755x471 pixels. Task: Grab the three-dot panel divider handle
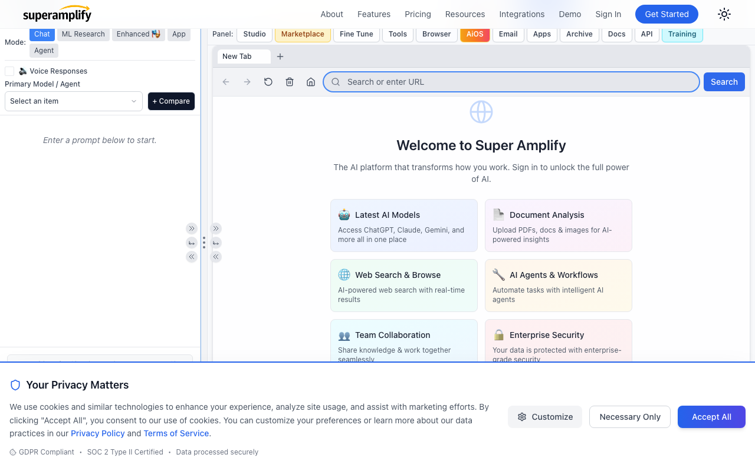[204, 243]
